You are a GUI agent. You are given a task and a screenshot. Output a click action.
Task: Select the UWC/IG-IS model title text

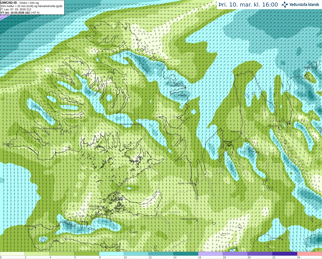pyautogui.click(x=9, y=3)
